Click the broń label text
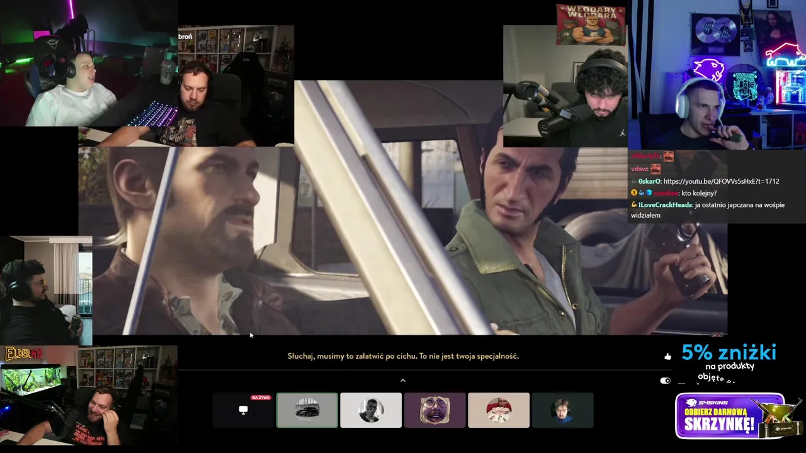The width and height of the screenshot is (806, 453). tap(185, 36)
